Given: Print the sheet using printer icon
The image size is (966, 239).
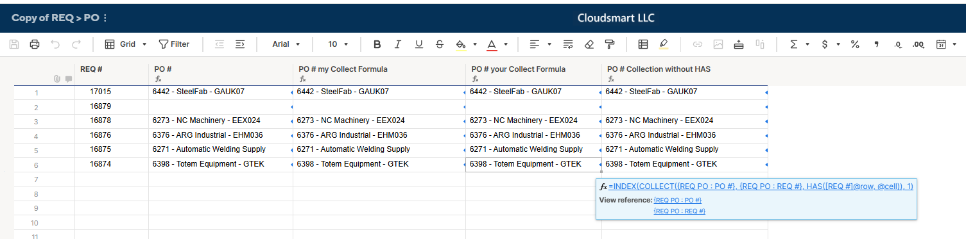Looking at the screenshot, I should tap(35, 44).
